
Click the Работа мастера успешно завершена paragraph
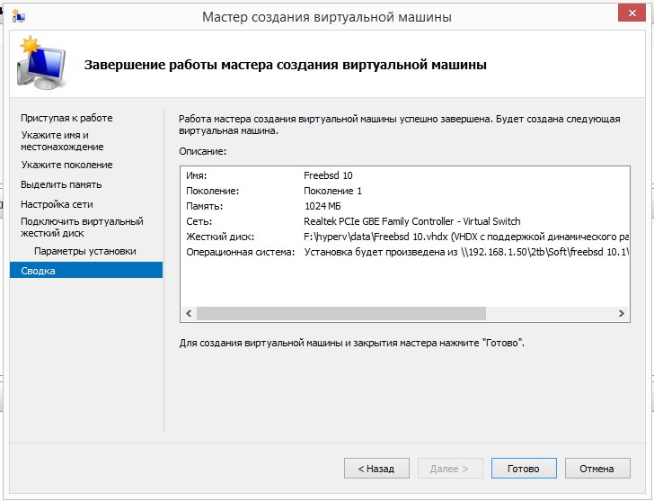(x=400, y=124)
